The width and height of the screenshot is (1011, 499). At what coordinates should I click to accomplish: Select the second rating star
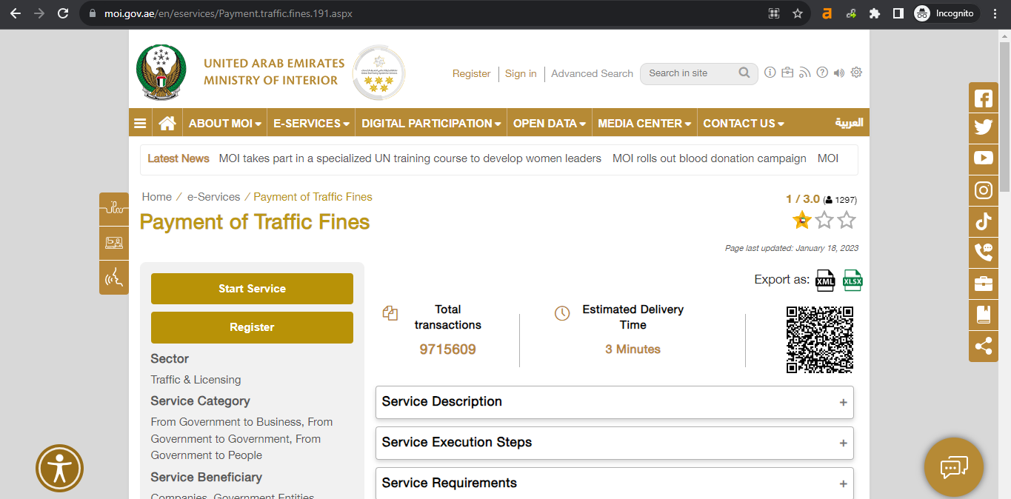[x=824, y=220]
